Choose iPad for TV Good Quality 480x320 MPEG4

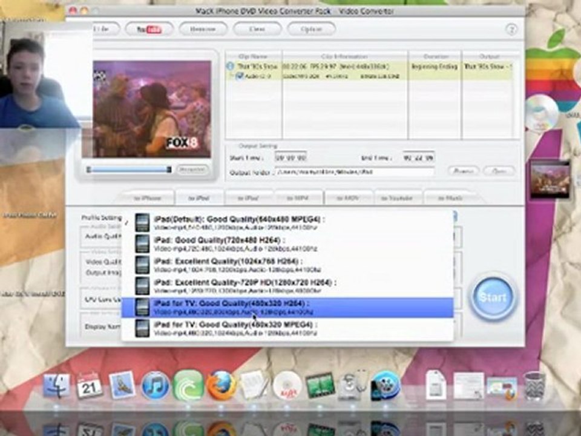[287, 328]
